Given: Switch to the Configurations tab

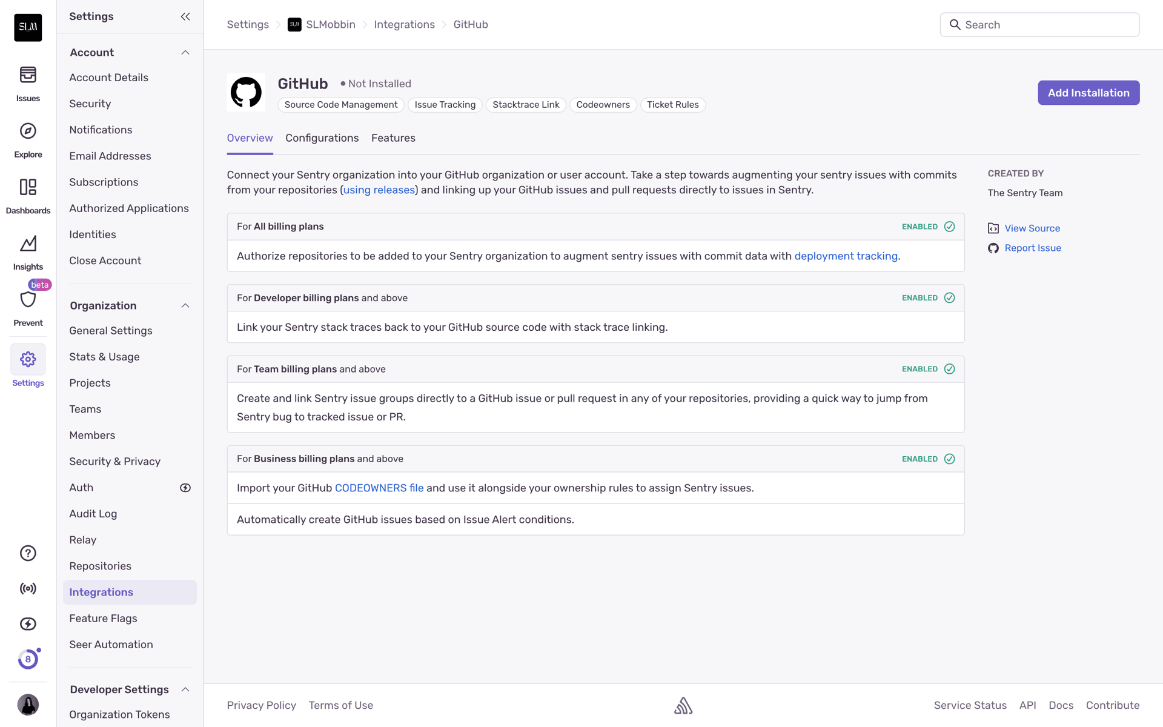Looking at the screenshot, I should pyautogui.click(x=322, y=138).
